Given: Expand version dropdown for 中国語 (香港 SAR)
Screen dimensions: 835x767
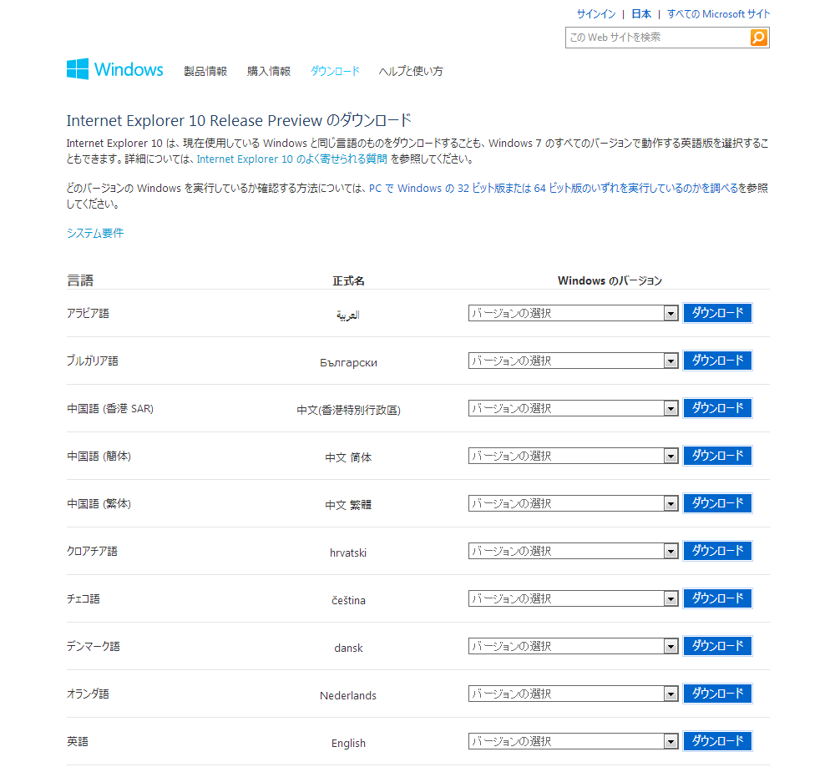Looking at the screenshot, I should click(x=573, y=408).
